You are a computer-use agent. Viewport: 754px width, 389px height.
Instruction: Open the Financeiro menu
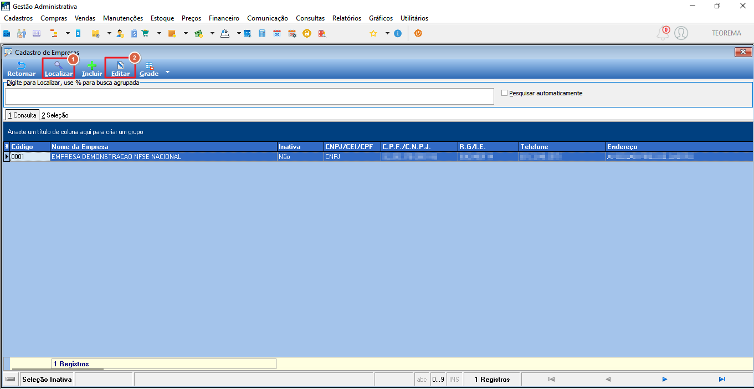pyautogui.click(x=224, y=18)
